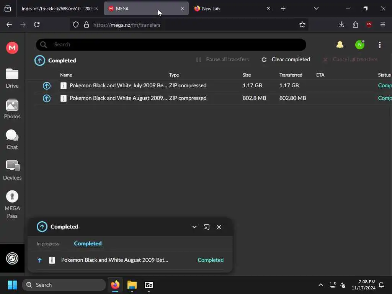Click ZIP icon in transfers widget row

(52, 260)
